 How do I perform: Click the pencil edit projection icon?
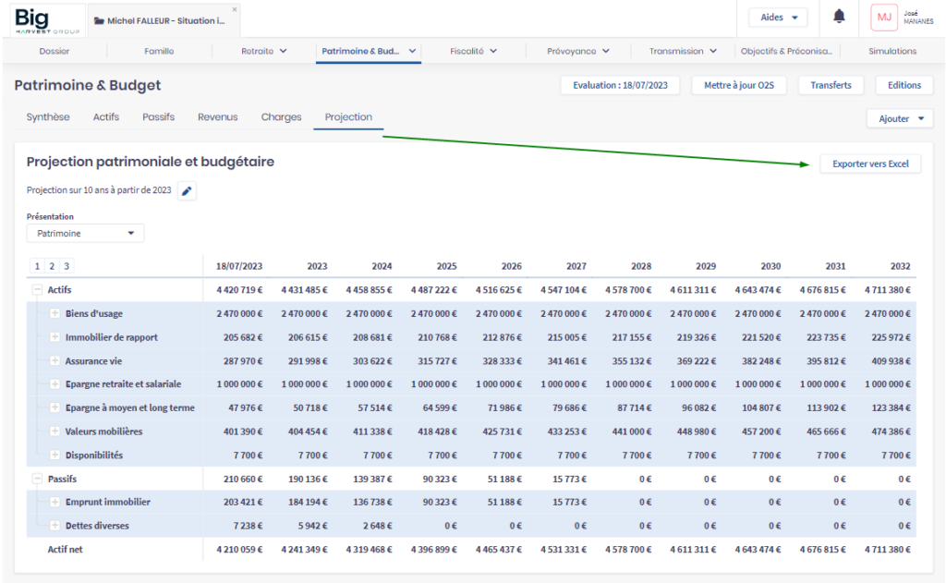coord(187,191)
